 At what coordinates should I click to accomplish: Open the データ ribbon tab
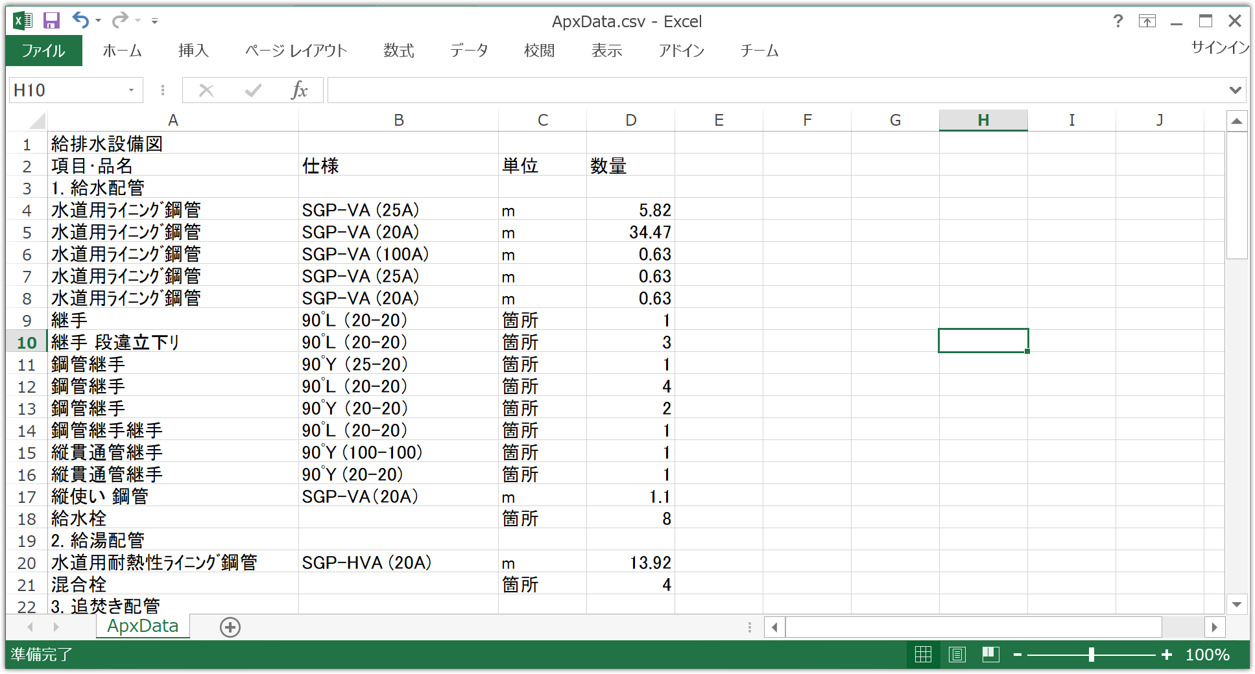pyautogui.click(x=469, y=51)
